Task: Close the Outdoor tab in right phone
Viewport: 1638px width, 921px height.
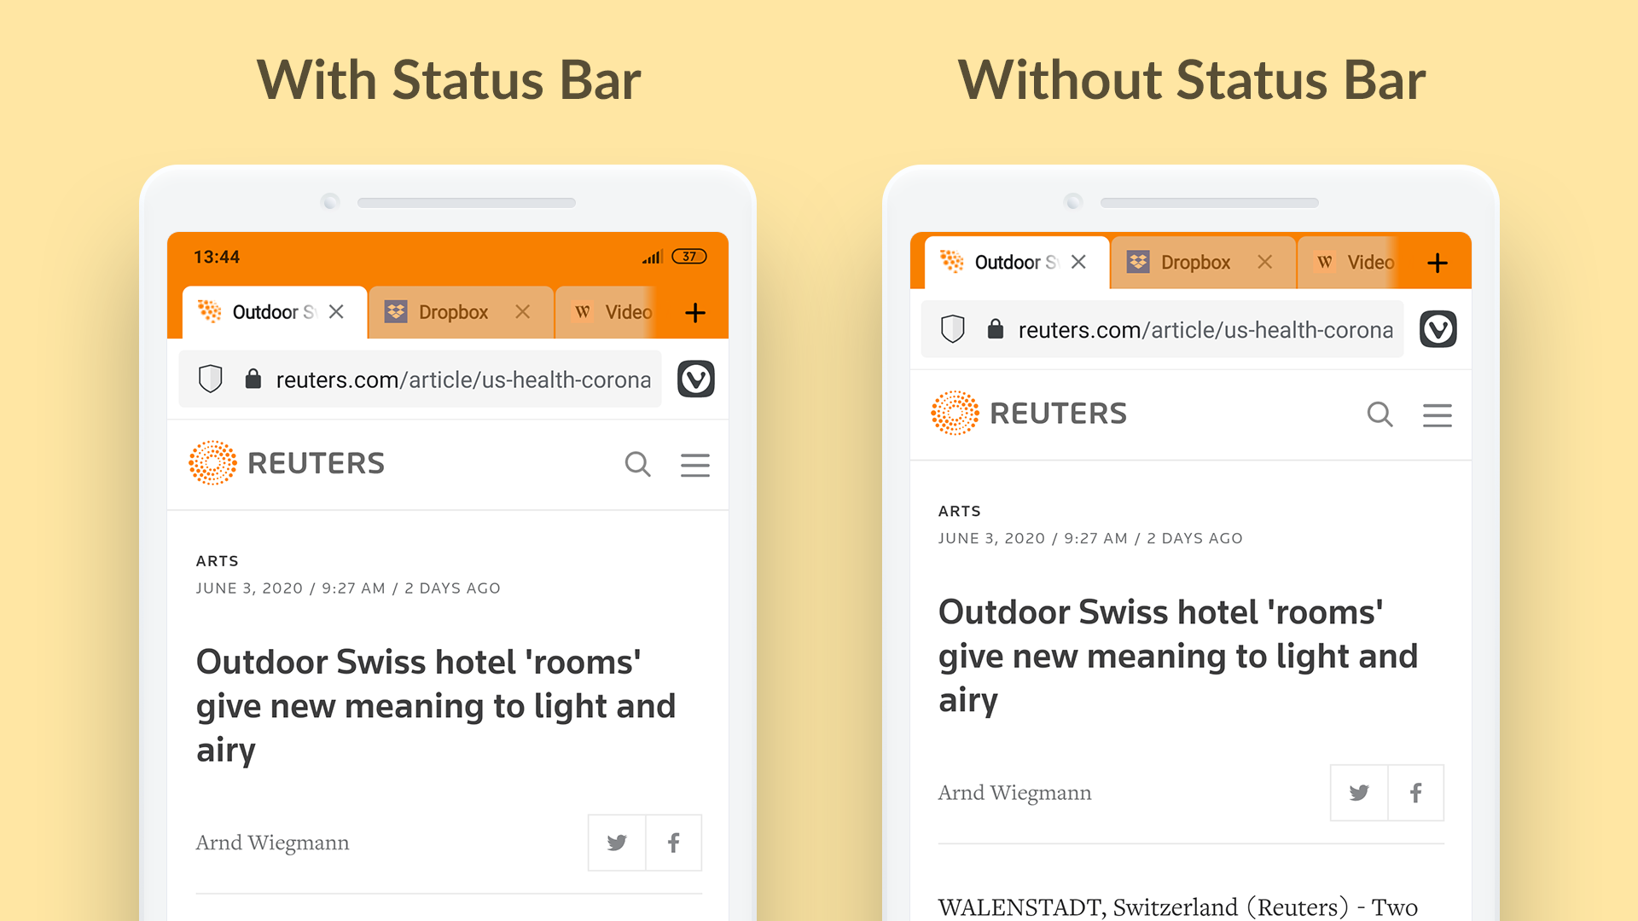Action: tap(1079, 262)
